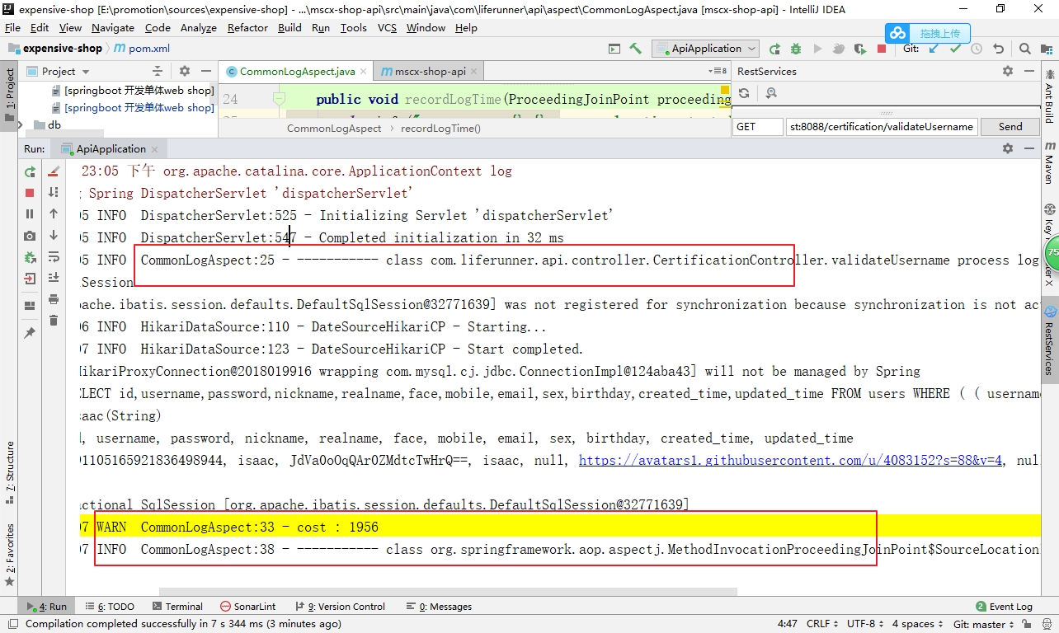
Task: Open Run panel settings gear
Action: 1008,148
